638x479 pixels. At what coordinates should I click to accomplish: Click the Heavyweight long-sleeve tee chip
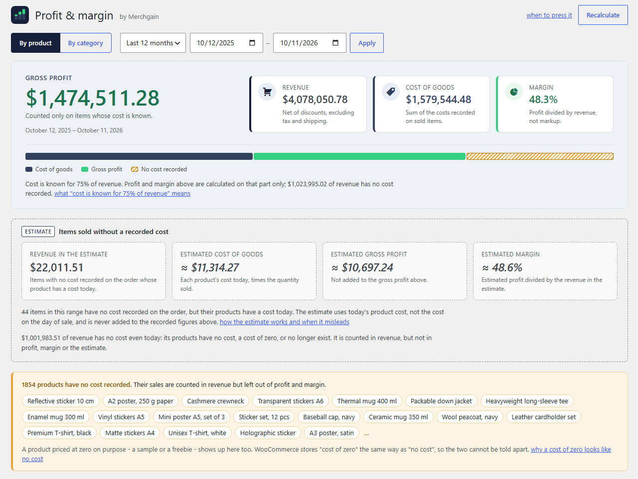(527, 401)
